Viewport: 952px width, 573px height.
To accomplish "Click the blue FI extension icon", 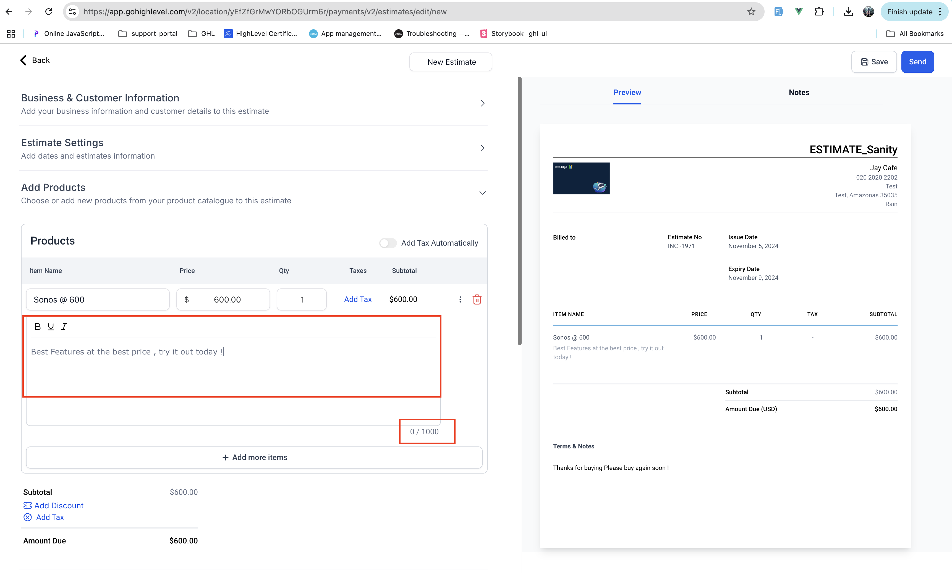I will 779,12.
